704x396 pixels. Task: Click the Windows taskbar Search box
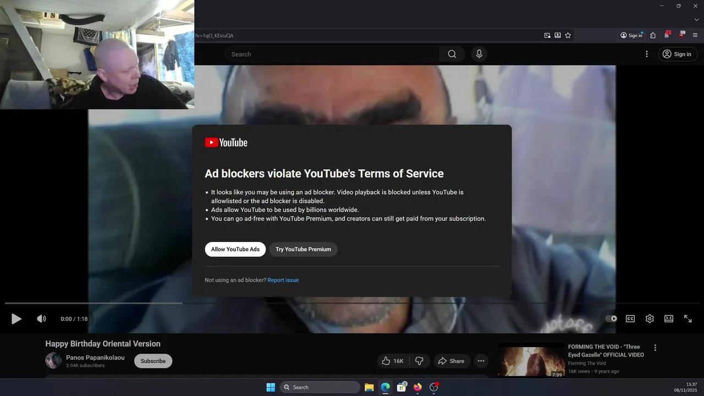[x=320, y=387]
